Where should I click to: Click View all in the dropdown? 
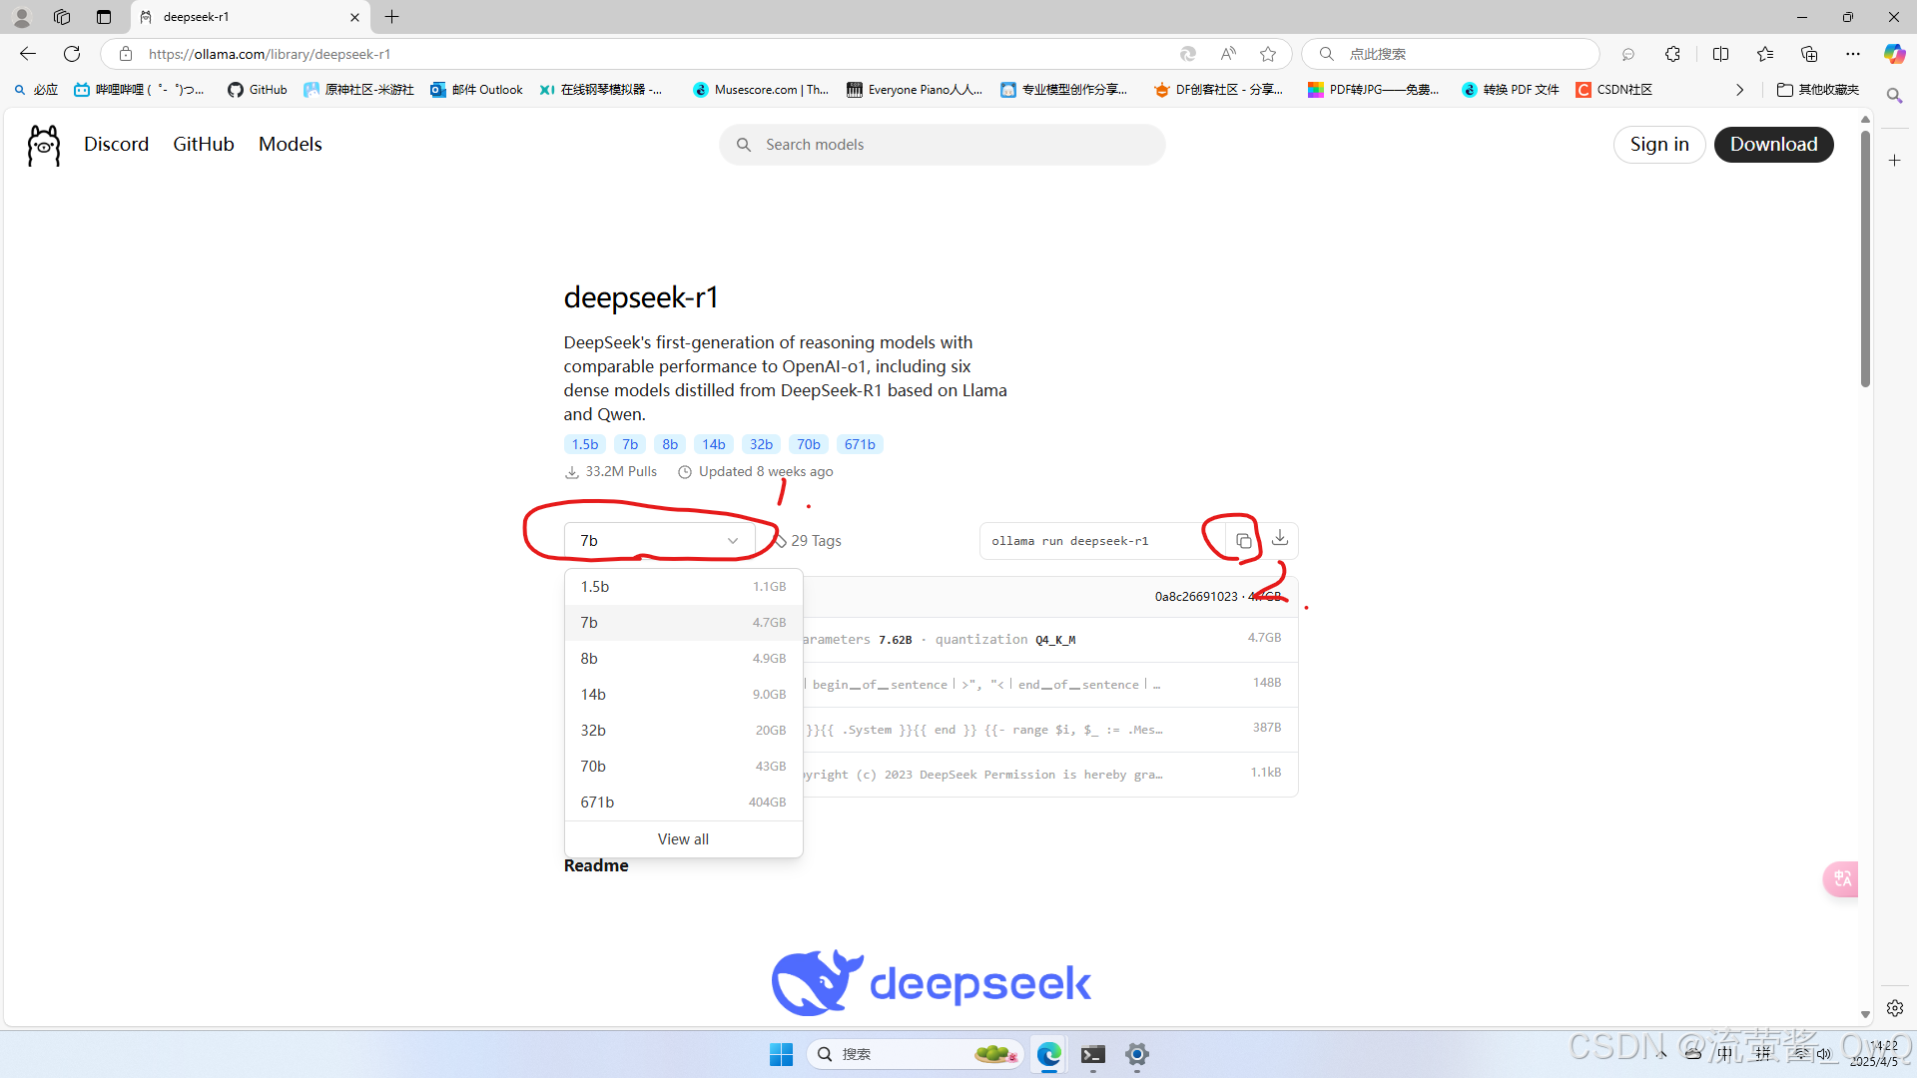pos(684,839)
